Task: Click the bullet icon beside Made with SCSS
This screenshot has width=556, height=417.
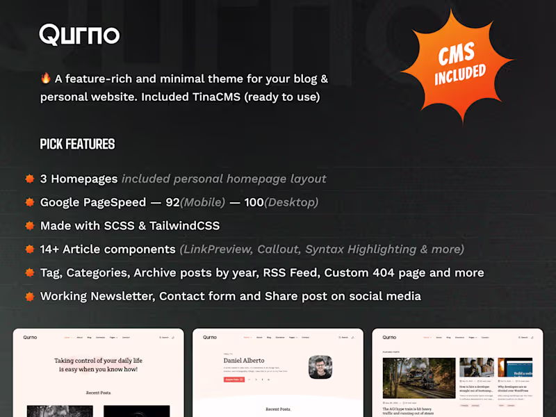Action: [x=30, y=225]
